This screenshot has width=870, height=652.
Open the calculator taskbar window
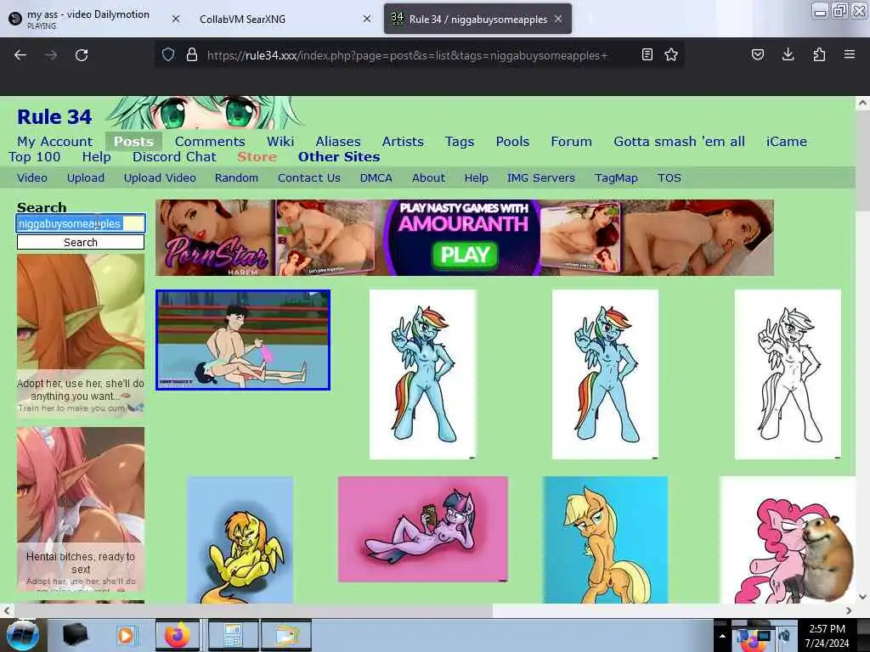233,635
